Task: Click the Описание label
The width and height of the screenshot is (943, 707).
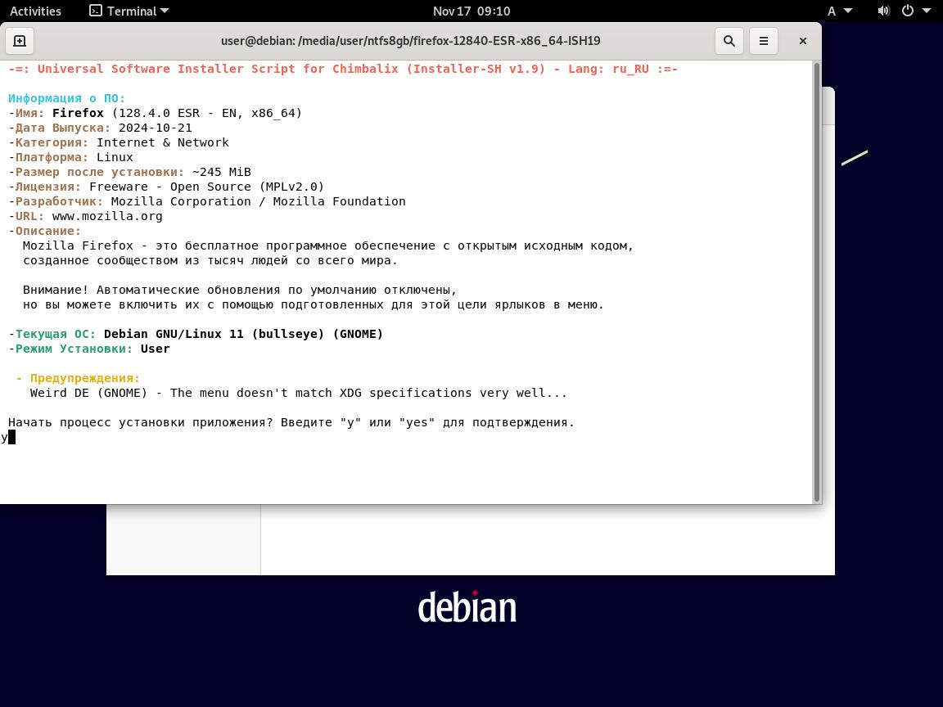Action: [x=48, y=231]
